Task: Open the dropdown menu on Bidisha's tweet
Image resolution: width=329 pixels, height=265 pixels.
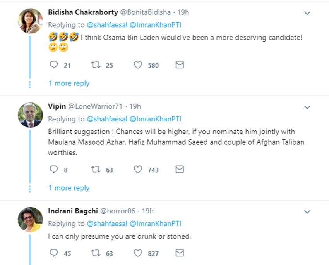Action: [307, 13]
